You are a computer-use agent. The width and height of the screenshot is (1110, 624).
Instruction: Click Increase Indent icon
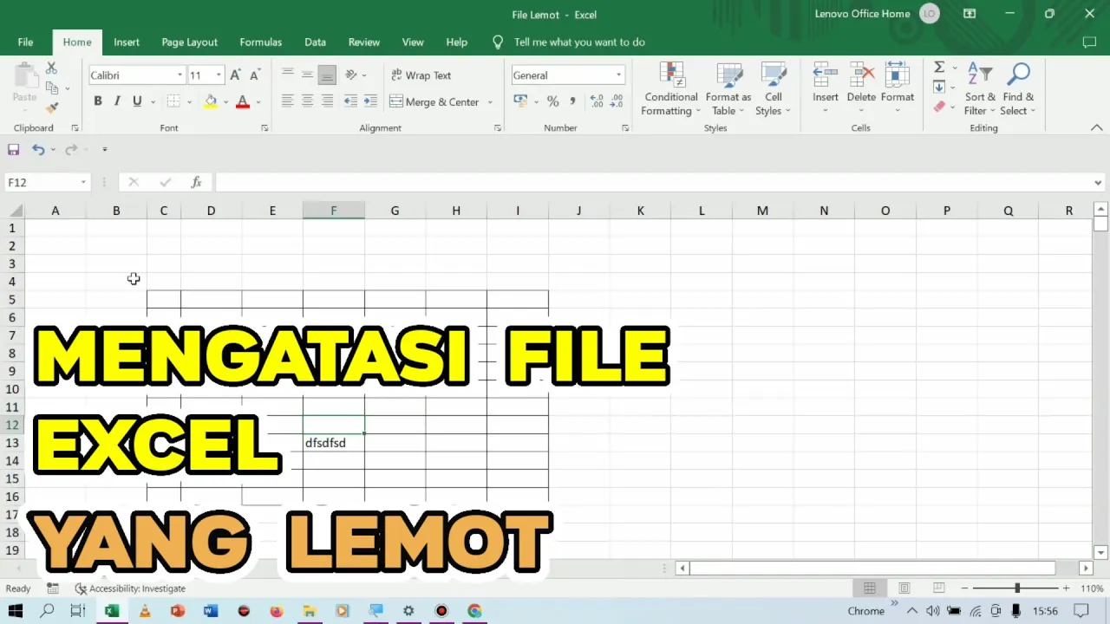pyautogui.click(x=370, y=101)
